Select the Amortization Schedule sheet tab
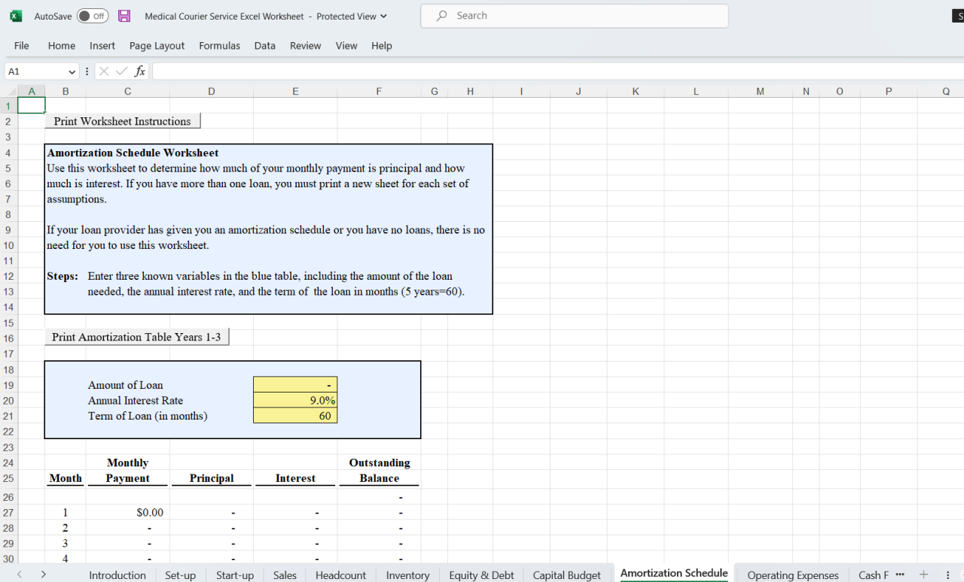Viewport: 964px width, 582px height. click(674, 574)
